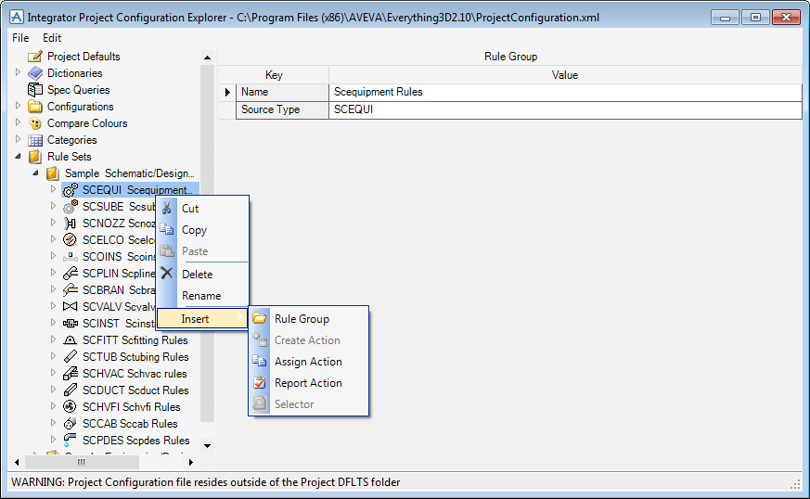Open the File menu
This screenshot has height=499, width=810.
tap(20, 38)
